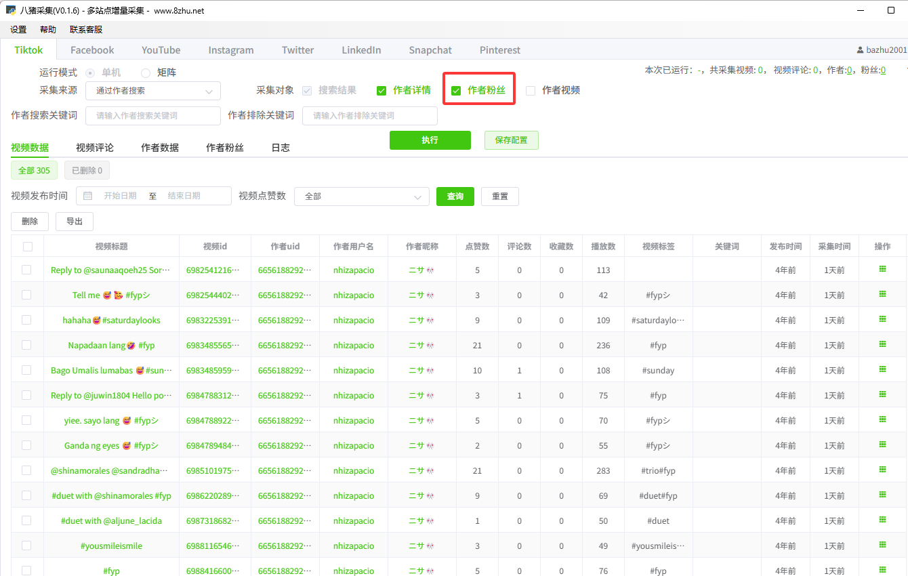
Task: Open the 作者数据 tab
Action: coord(160,148)
